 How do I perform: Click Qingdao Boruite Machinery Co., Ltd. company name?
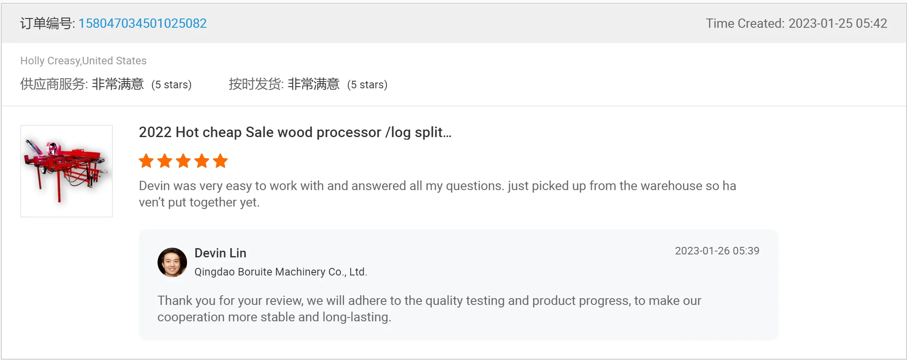[x=281, y=272]
